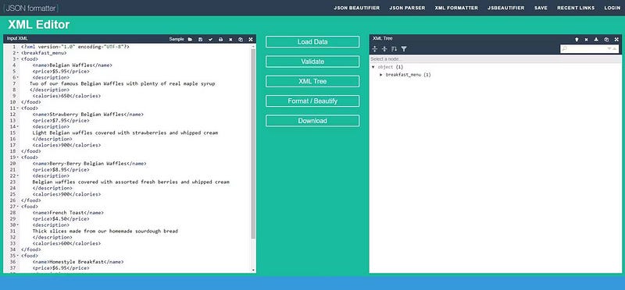Copy Input XML with the copy icon
The height and width of the screenshot is (290, 625).
(241, 40)
